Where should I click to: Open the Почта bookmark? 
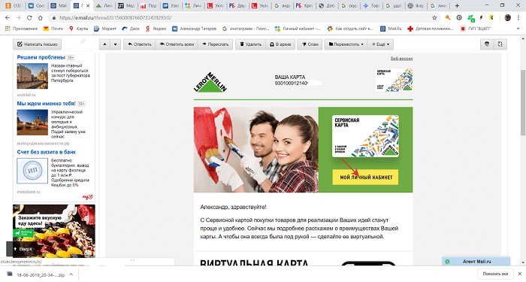pyautogui.click(x=53, y=29)
